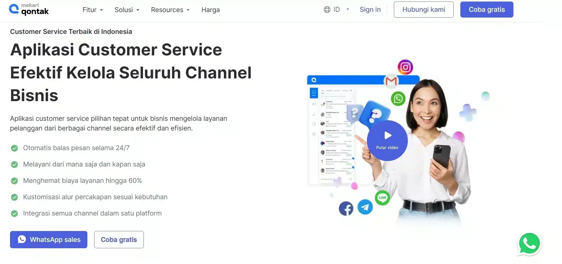This screenshot has height=264, width=562.
Task: Click the checkmark beside Melayani dari mana saja
Action: [x=14, y=164]
